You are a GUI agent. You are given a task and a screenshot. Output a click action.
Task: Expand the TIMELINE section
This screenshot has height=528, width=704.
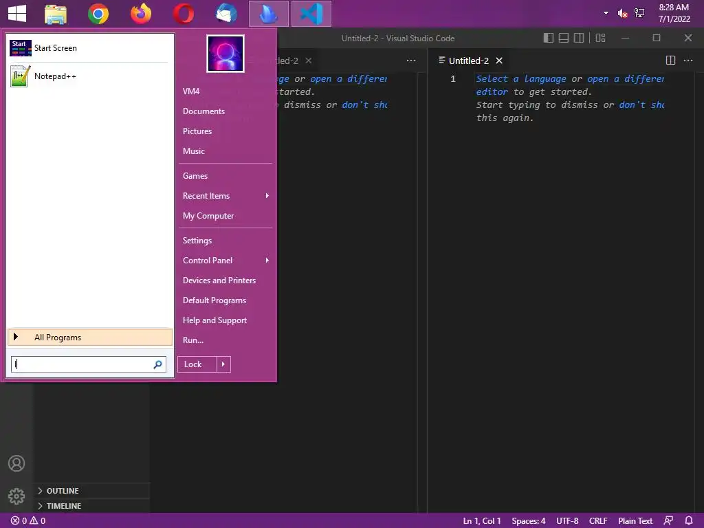[91, 506]
